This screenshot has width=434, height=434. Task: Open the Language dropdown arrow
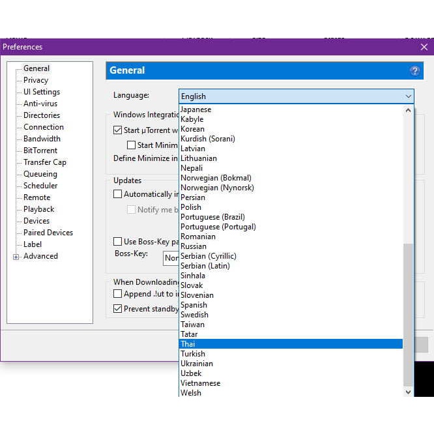(408, 96)
